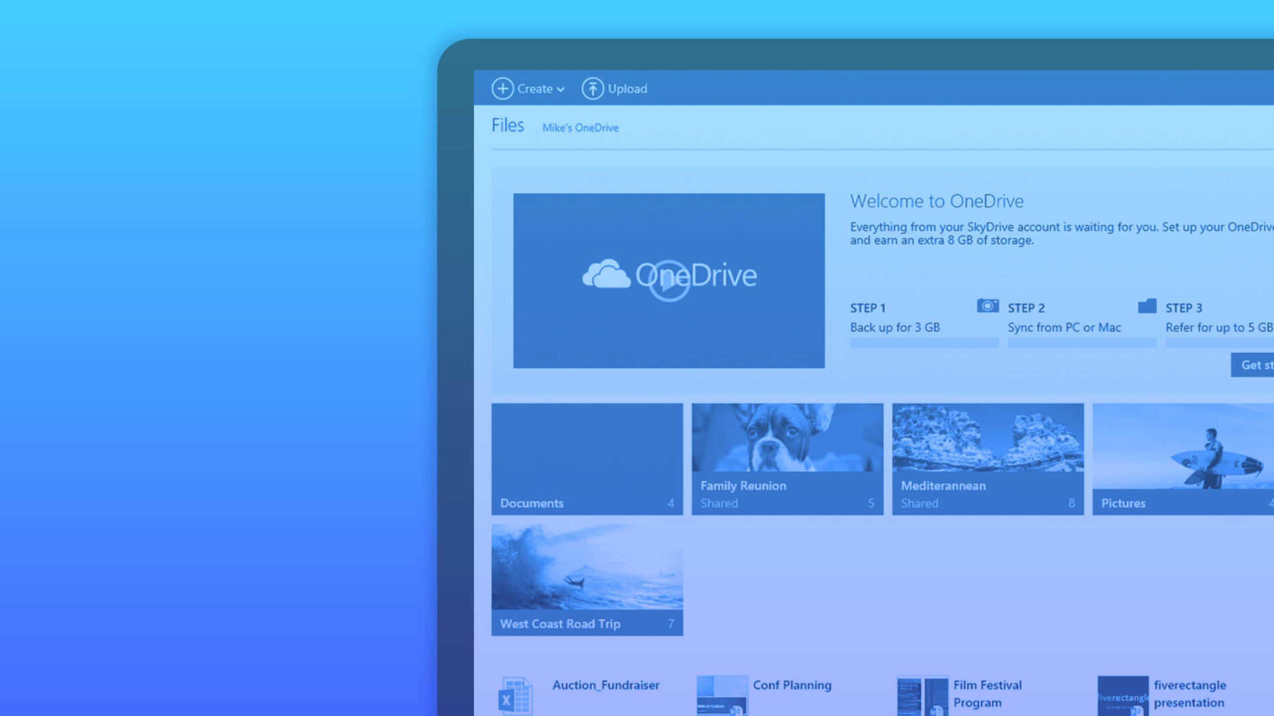Viewport: 1274px width, 716px height.
Task: Click the Upload label in toolbar
Action: pyautogui.click(x=628, y=89)
